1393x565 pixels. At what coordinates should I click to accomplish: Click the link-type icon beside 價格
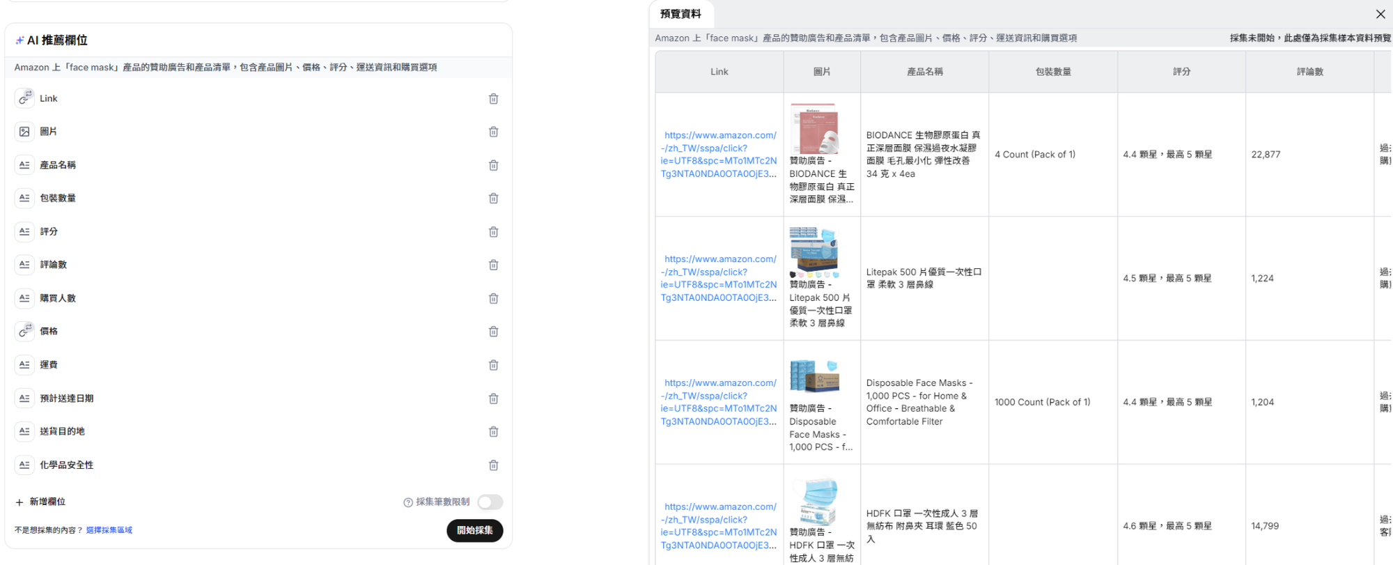coord(24,331)
